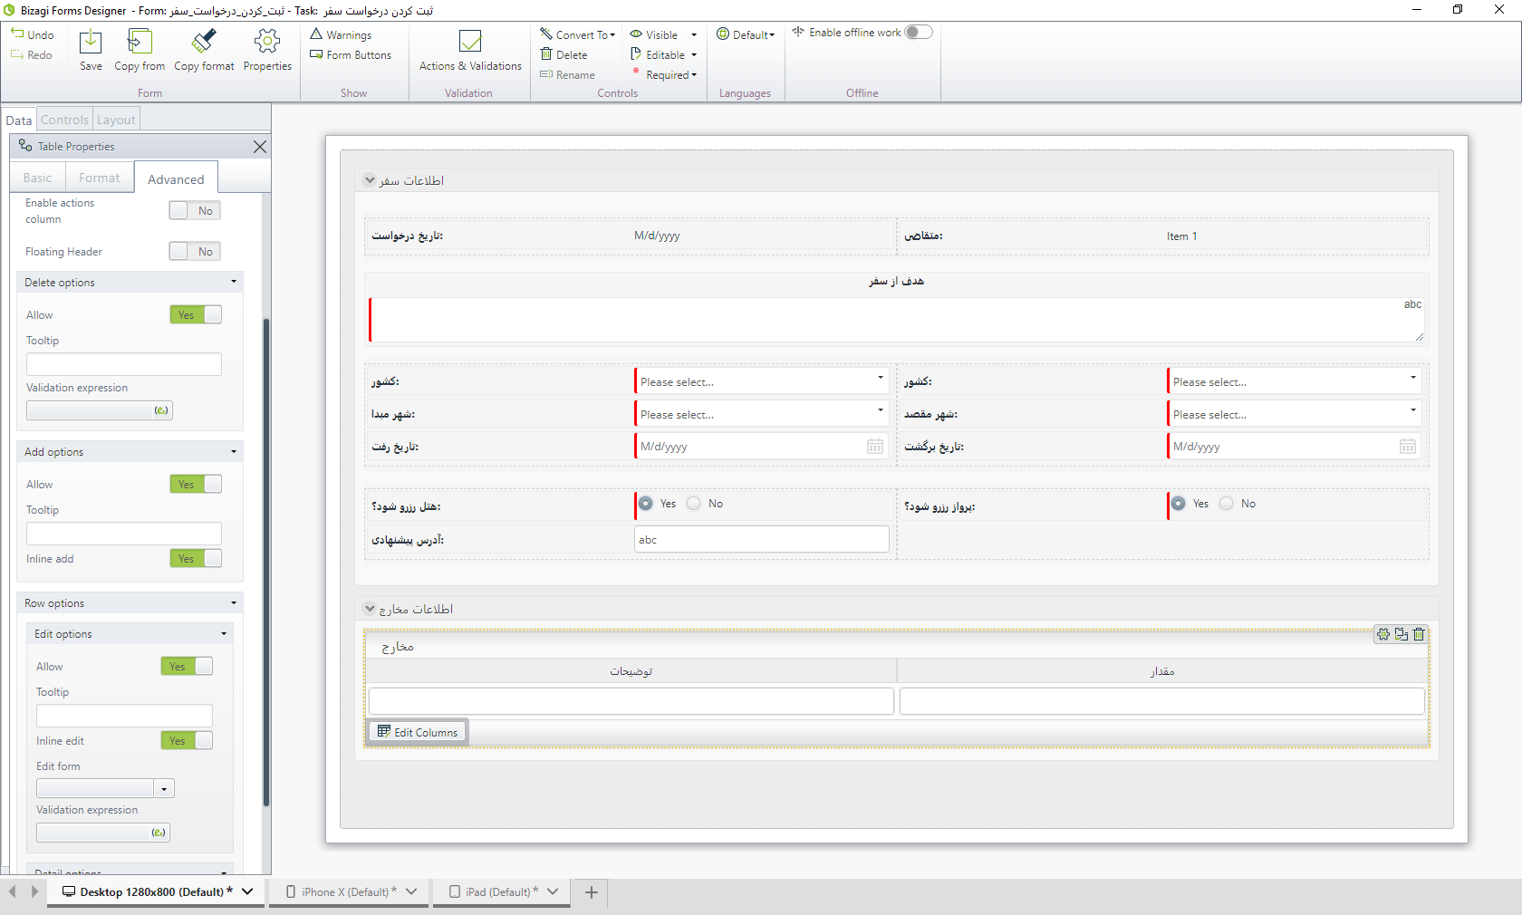Click the Table Properties header icon
The width and height of the screenshot is (1522, 915).
pos(25,145)
